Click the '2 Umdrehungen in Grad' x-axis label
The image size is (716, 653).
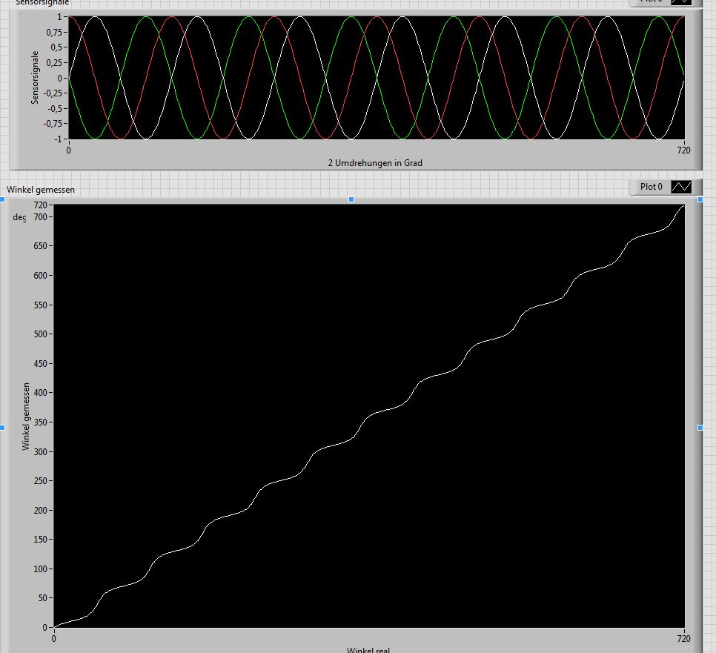pos(375,163)
